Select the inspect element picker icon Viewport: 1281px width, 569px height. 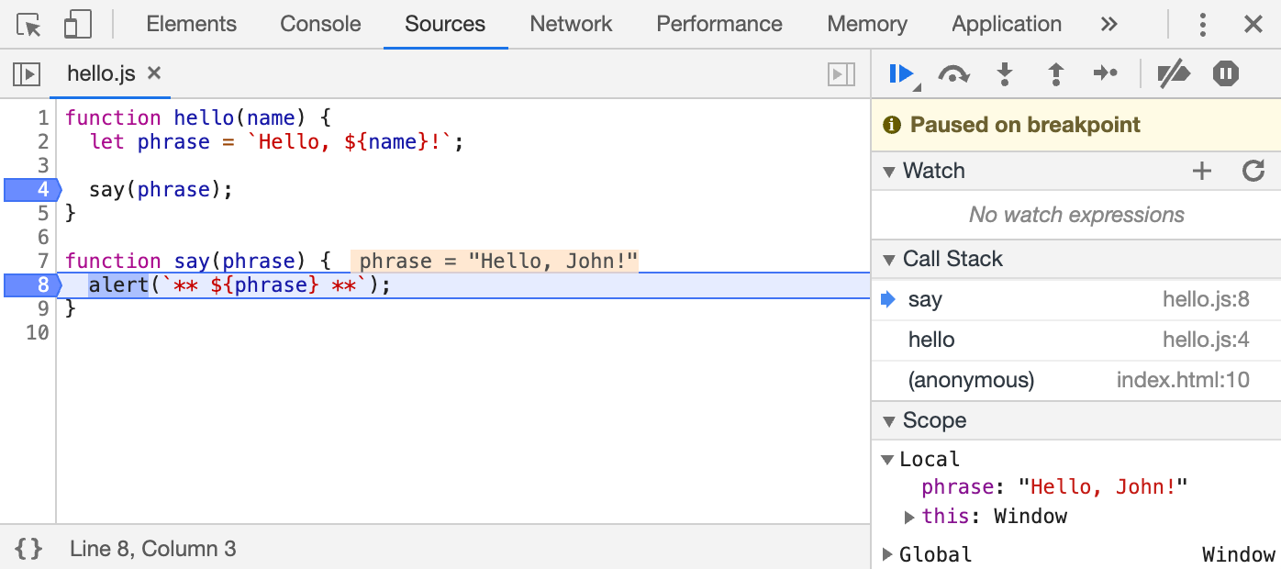click(29, 25)
